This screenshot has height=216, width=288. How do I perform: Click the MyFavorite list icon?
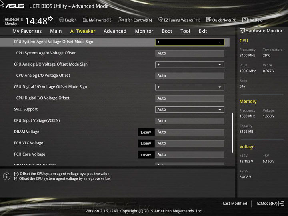[x=85, y=20]
